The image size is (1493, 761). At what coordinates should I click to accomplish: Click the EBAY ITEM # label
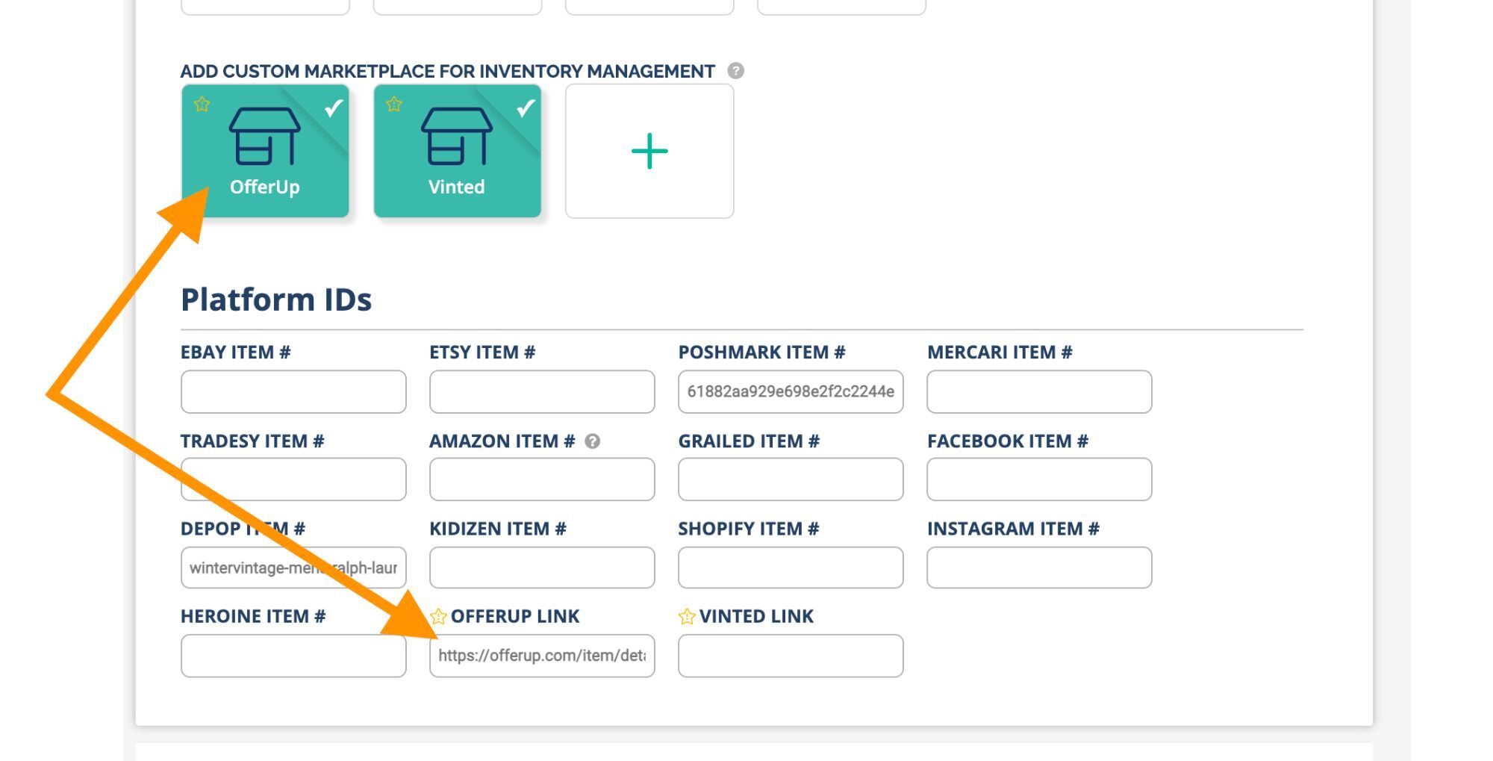click(235, 352)
